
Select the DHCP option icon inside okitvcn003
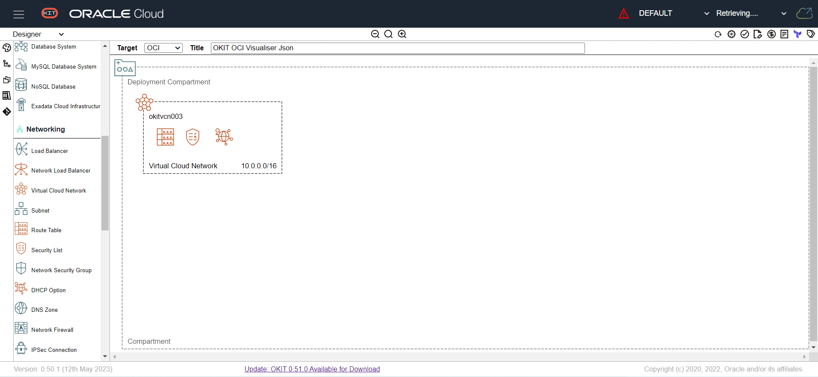pos(224,137)
